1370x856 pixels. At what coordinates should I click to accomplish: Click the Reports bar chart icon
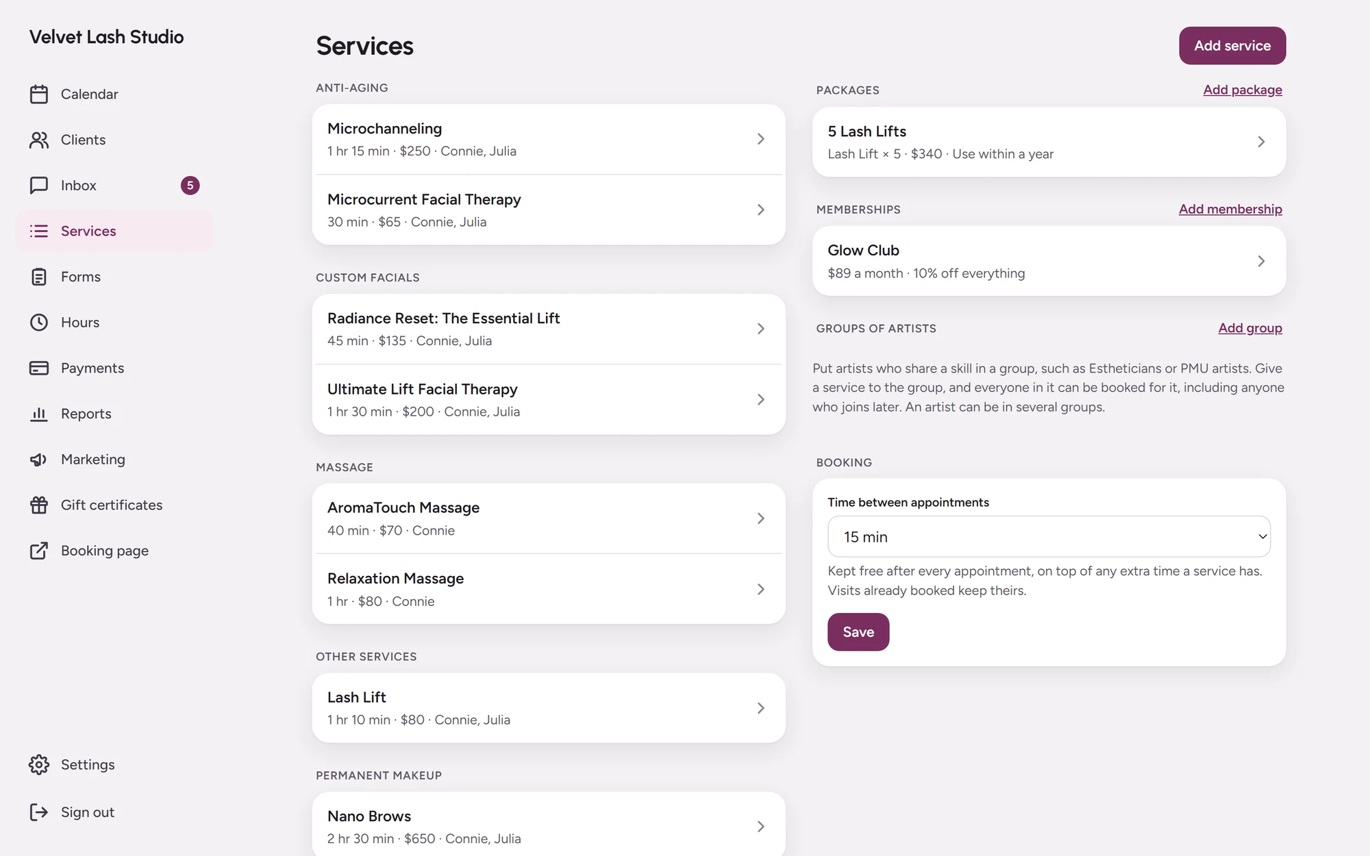tap(39, 414)
